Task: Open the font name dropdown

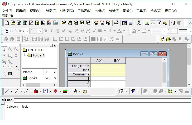Action: click(27, 31)
